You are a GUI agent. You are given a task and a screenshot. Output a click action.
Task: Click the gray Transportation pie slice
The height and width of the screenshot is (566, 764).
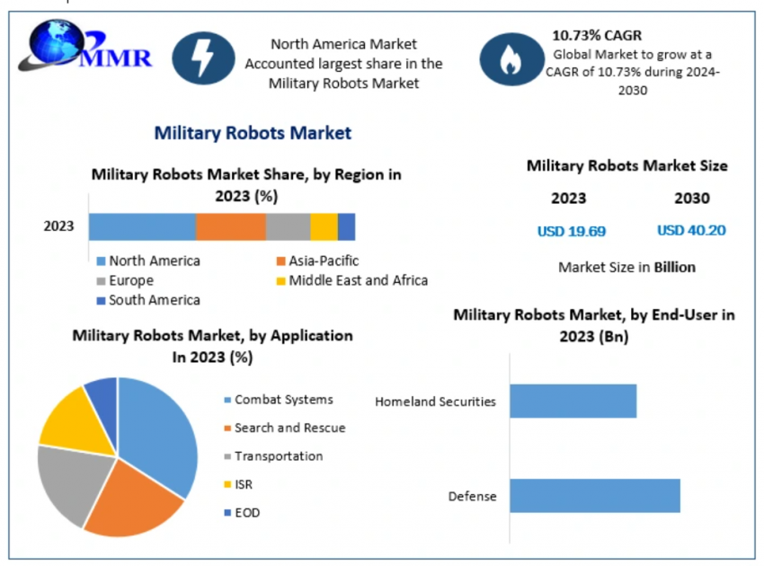[x=73, y=482]
